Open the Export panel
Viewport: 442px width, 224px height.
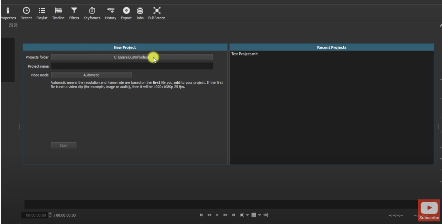coord(126,13)
